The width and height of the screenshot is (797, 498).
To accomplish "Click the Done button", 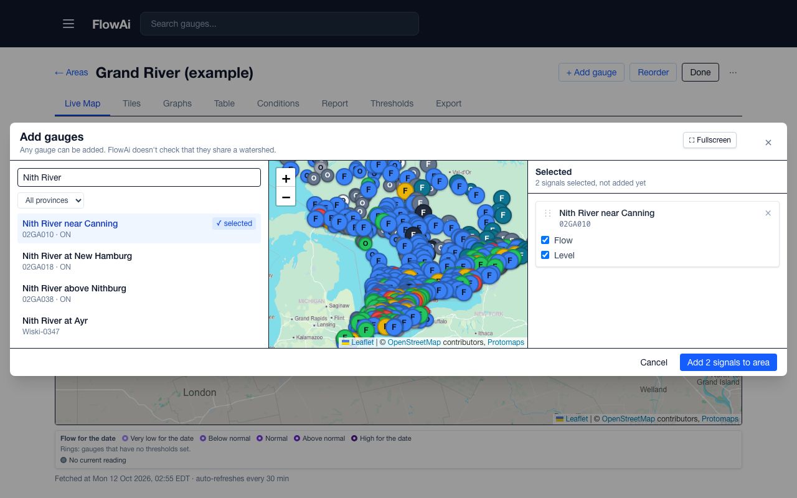I will click(700, 72).
